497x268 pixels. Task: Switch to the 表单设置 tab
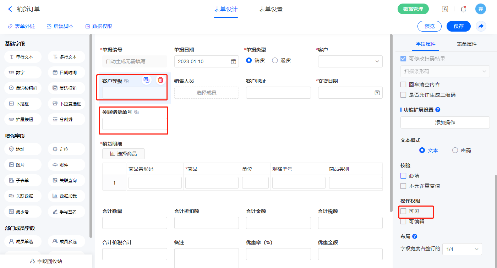tap(271, 9)
